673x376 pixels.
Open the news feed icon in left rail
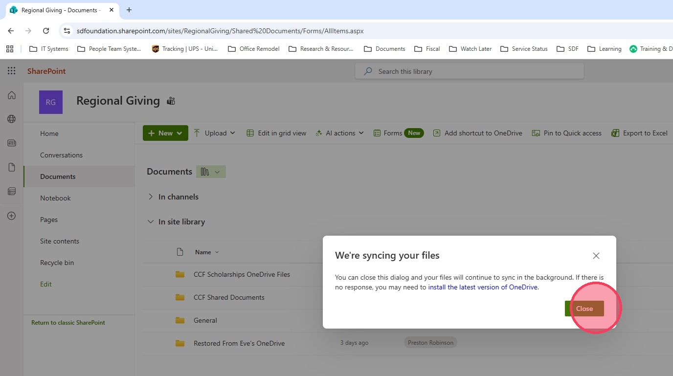[x=12, y=143]
